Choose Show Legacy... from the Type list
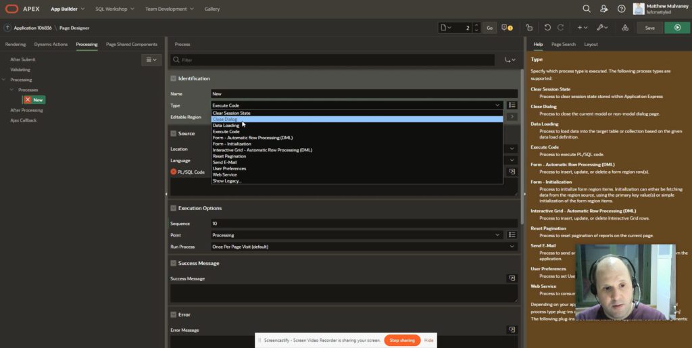The image size is (692, 348). 357,181
